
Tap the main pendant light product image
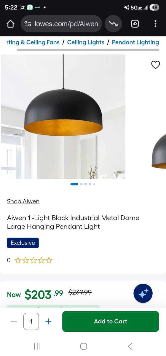pyautogui.click(x=63, y=117)
